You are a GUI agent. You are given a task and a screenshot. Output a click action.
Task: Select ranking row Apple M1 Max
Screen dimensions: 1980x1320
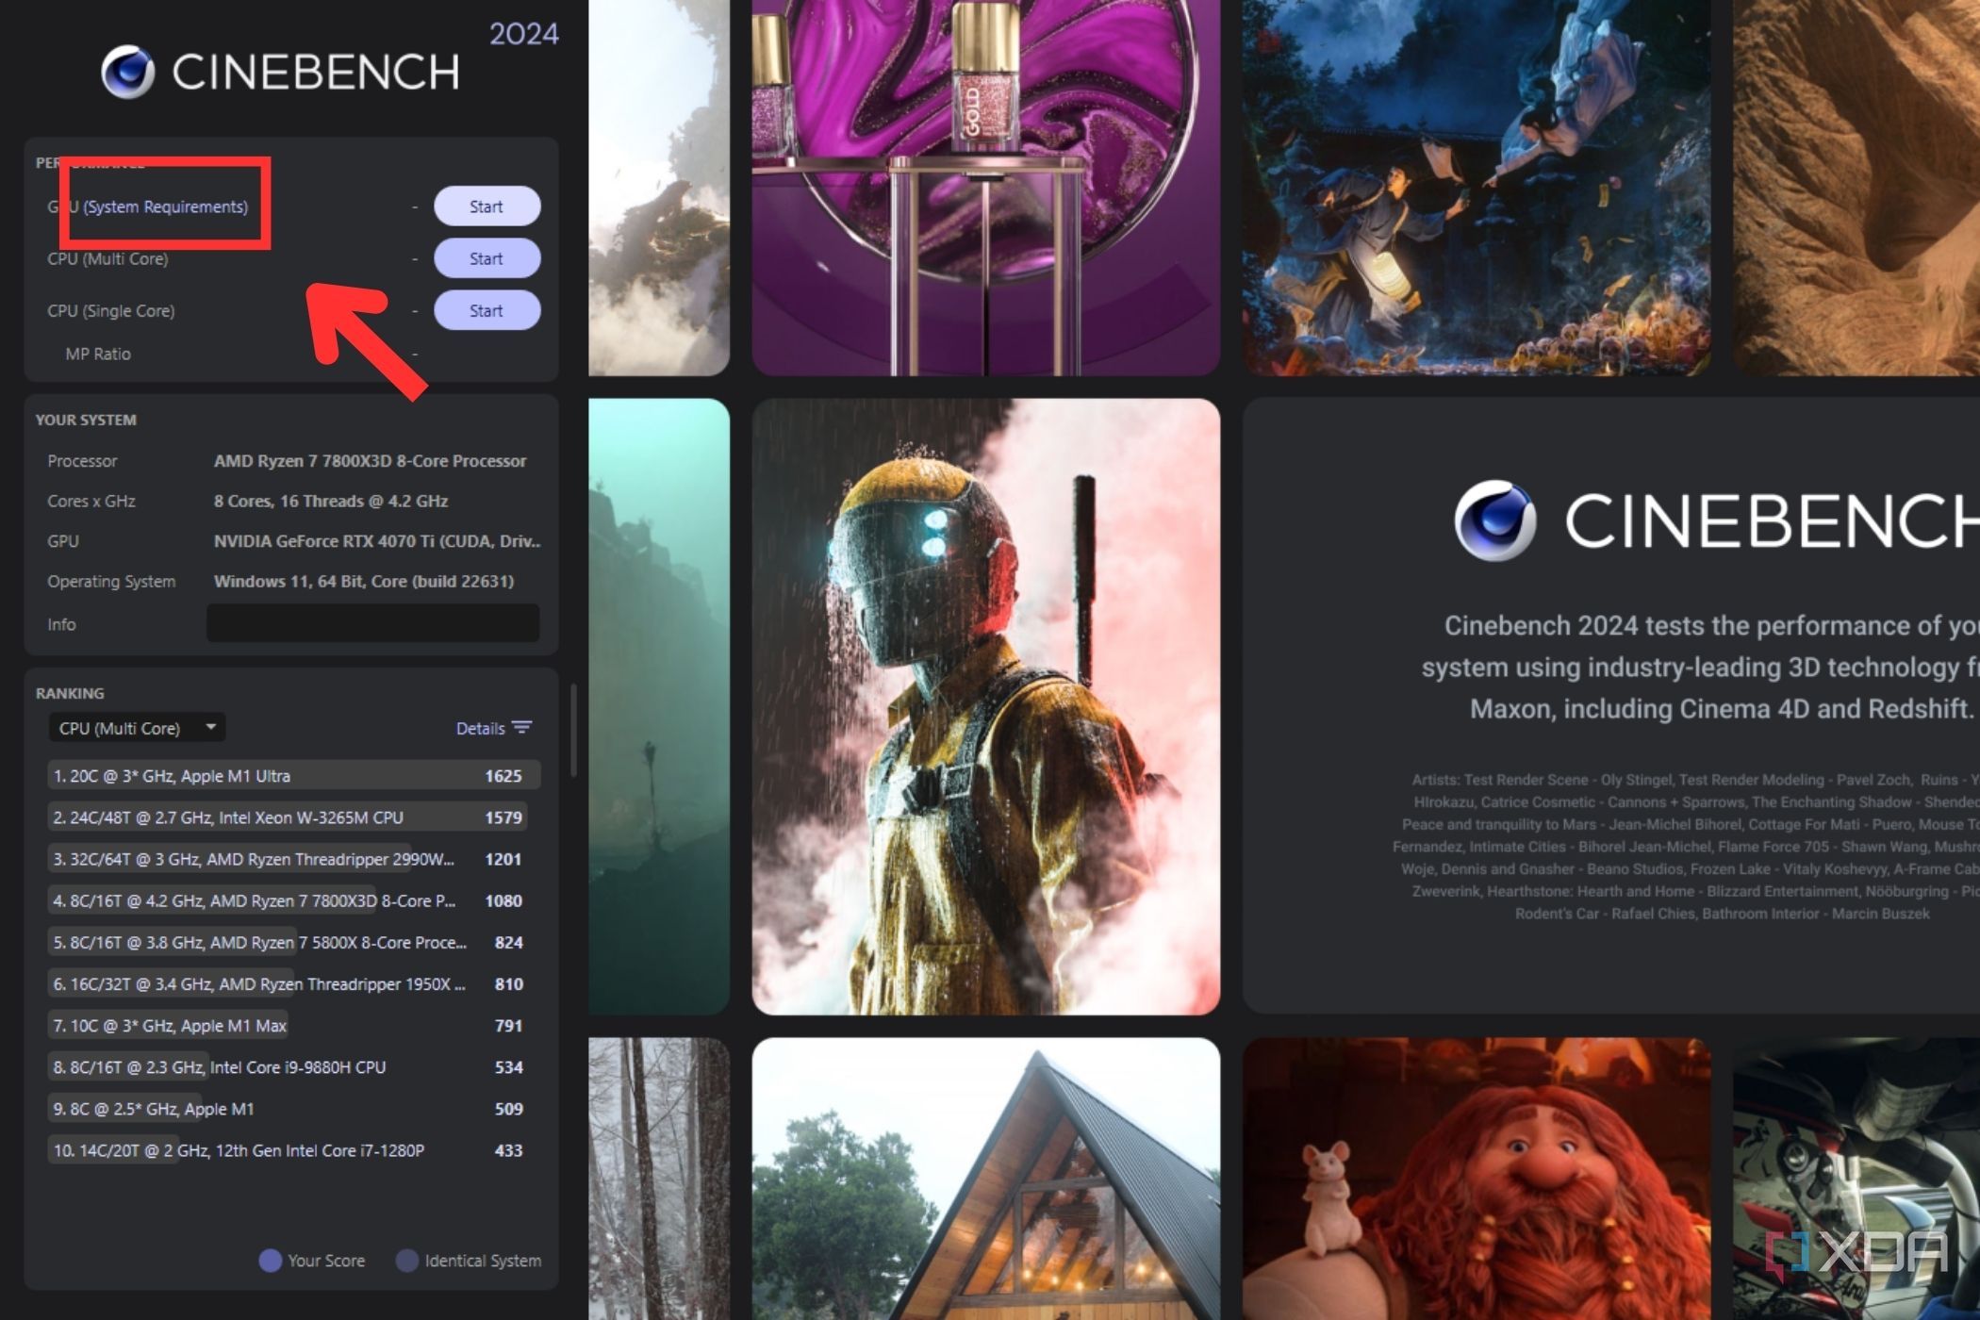pos(293,1025)
